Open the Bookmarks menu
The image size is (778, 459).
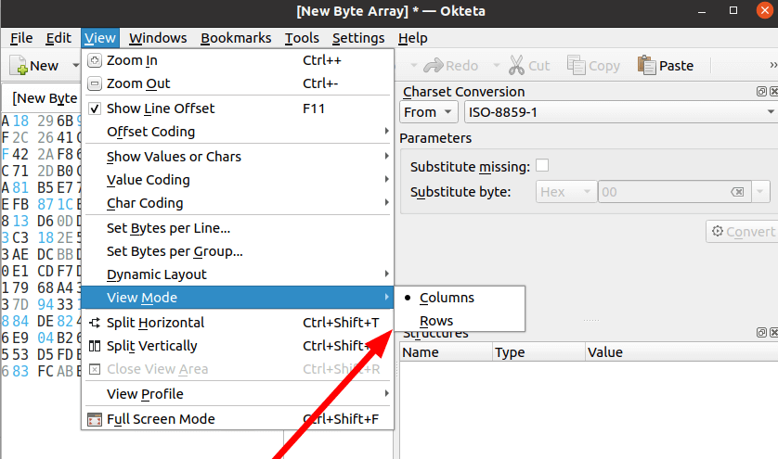[236, 38]
